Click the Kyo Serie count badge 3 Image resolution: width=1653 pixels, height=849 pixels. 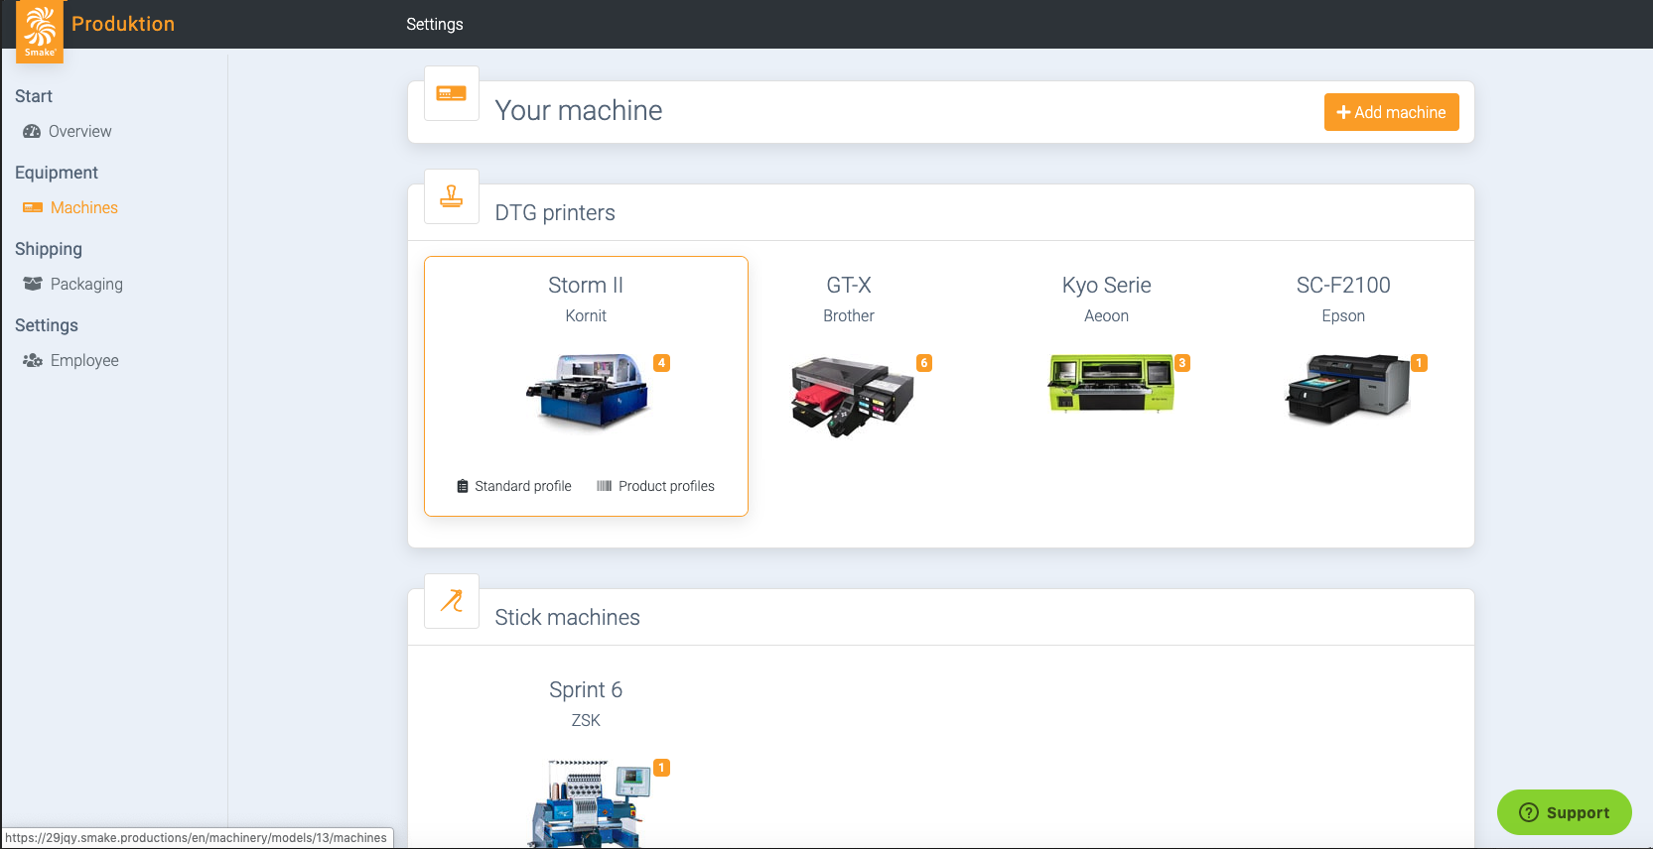tap(1182, 363)
